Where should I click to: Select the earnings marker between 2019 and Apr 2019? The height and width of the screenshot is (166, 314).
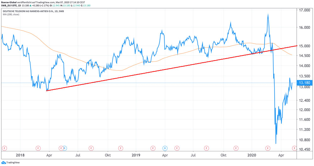click(x=153, y=148)
